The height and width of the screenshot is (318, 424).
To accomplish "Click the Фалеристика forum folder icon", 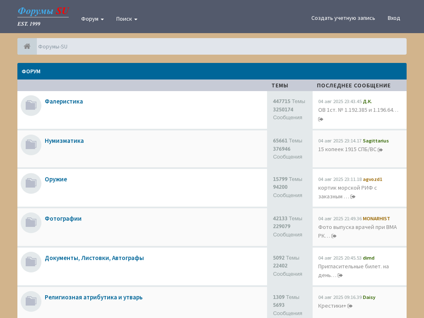I will (x=31, y=106).
